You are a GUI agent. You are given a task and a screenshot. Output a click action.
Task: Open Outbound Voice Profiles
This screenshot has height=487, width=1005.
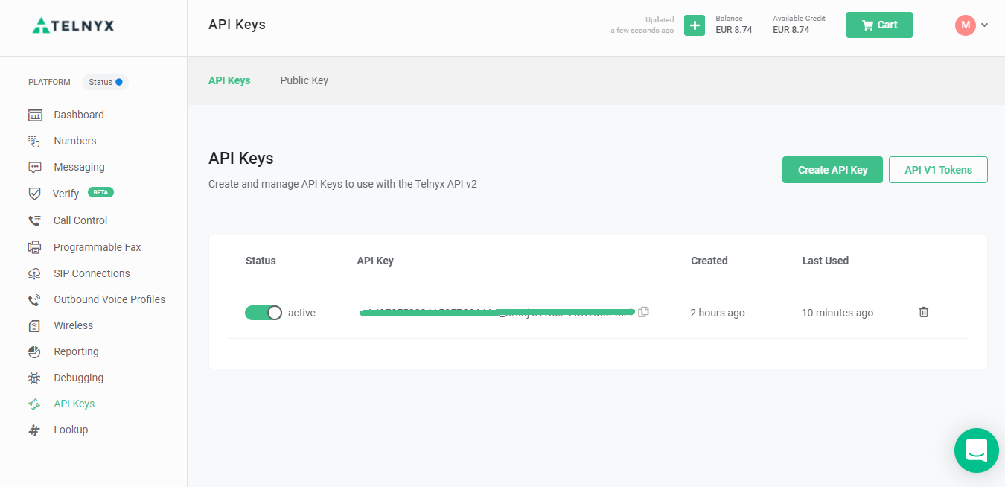tap(109, 299)
